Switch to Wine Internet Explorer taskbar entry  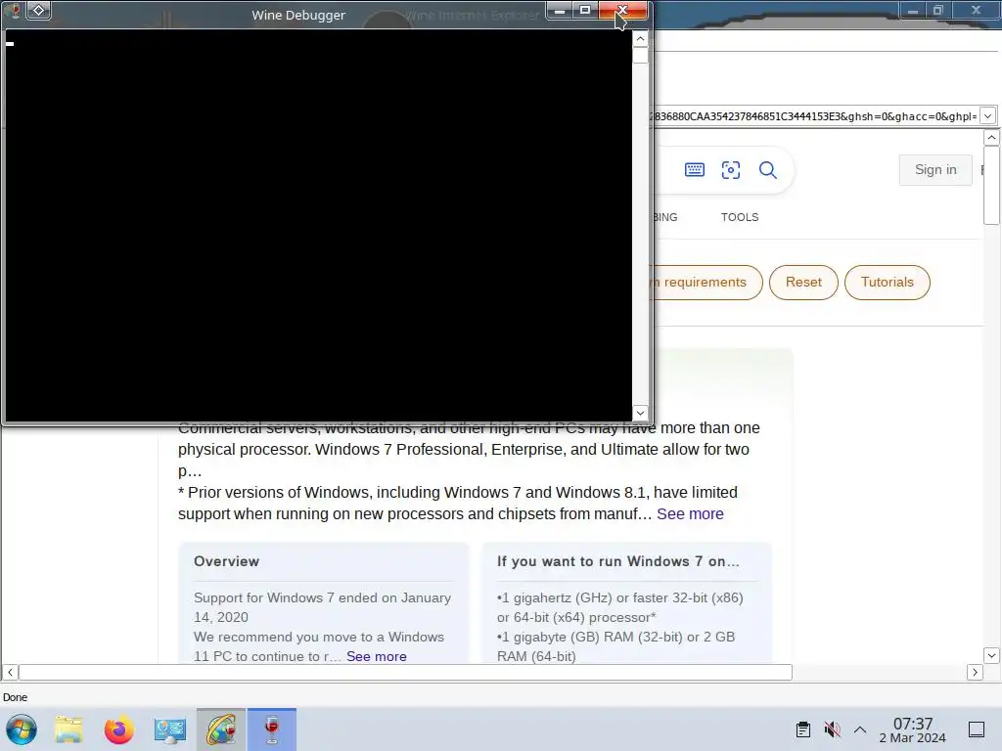click(x=221, y=729)
